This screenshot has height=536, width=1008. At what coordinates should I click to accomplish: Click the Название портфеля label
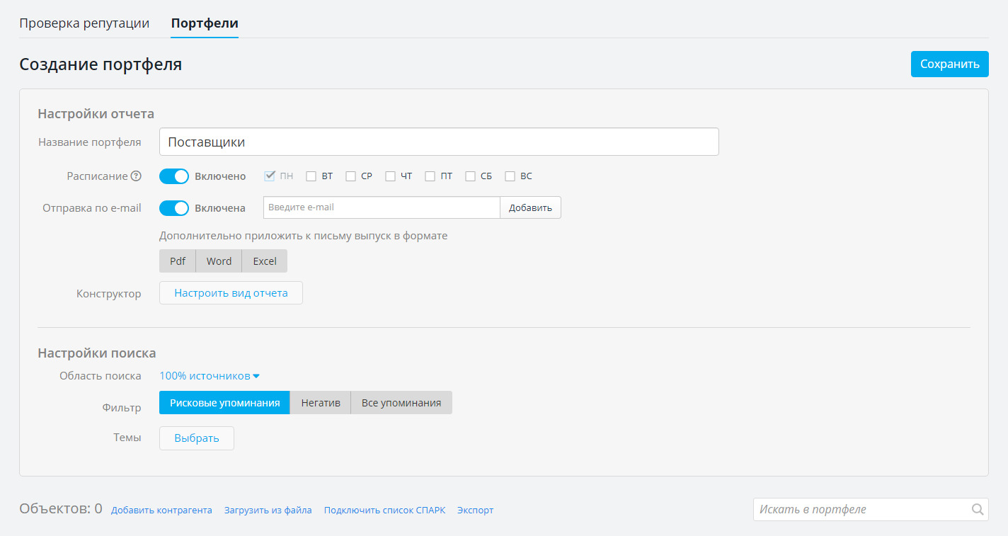point(90,142)
